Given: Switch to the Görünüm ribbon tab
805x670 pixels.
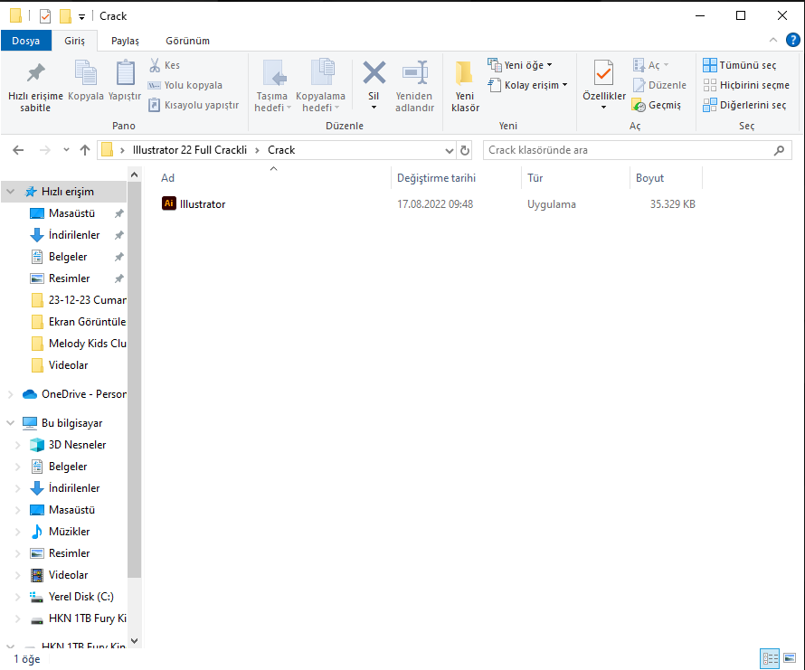Looking at the screenshot, I should [x=187, y=41].
